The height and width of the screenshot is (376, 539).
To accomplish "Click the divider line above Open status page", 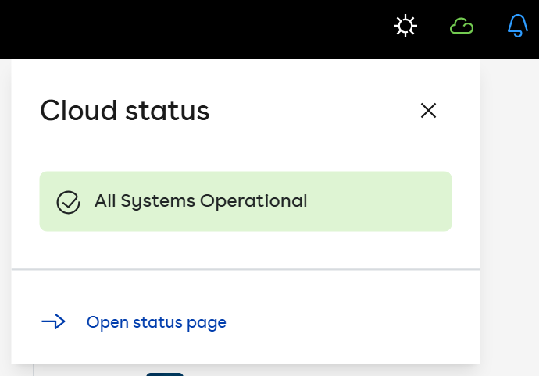I will tap(245, 269).
